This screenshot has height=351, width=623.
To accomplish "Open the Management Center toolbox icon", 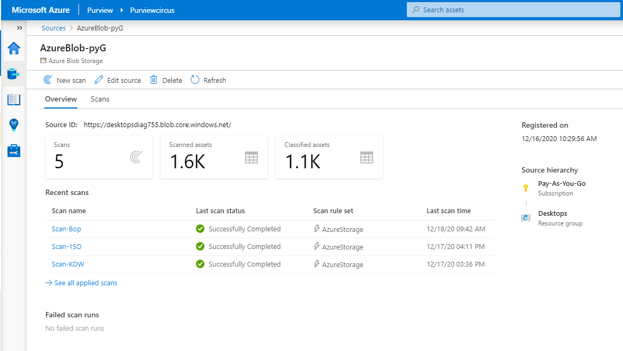I will [x=14, y=151].
